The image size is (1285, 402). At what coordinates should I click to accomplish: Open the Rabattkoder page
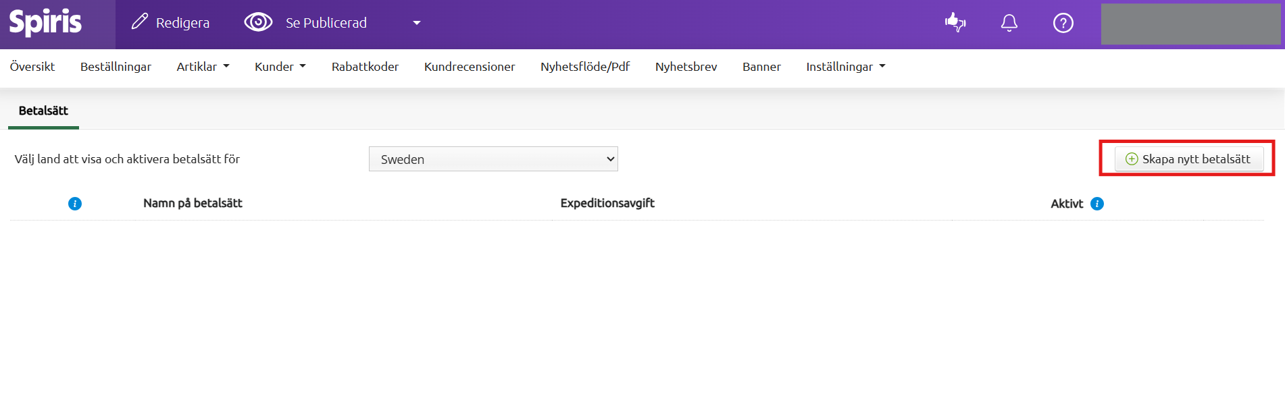pos(365,67)
